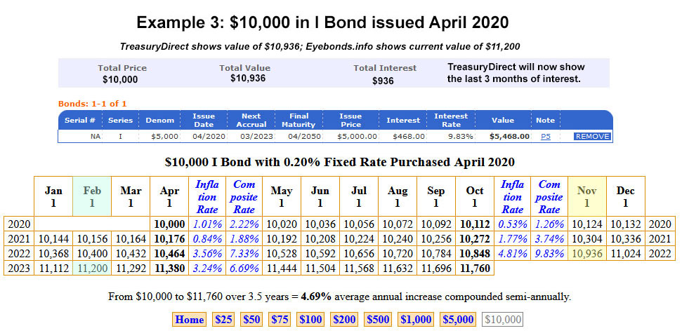
Task: Select the highlighted 11,200 Feb 2023 cell
Action: [x=91, y=269]
